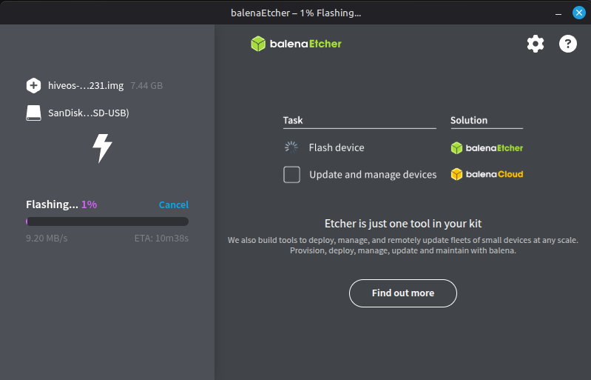Click the balenaCloud logo in Solution column
Image resolution: width=591 pixels, height=380 pixels.
pos(487,174)
